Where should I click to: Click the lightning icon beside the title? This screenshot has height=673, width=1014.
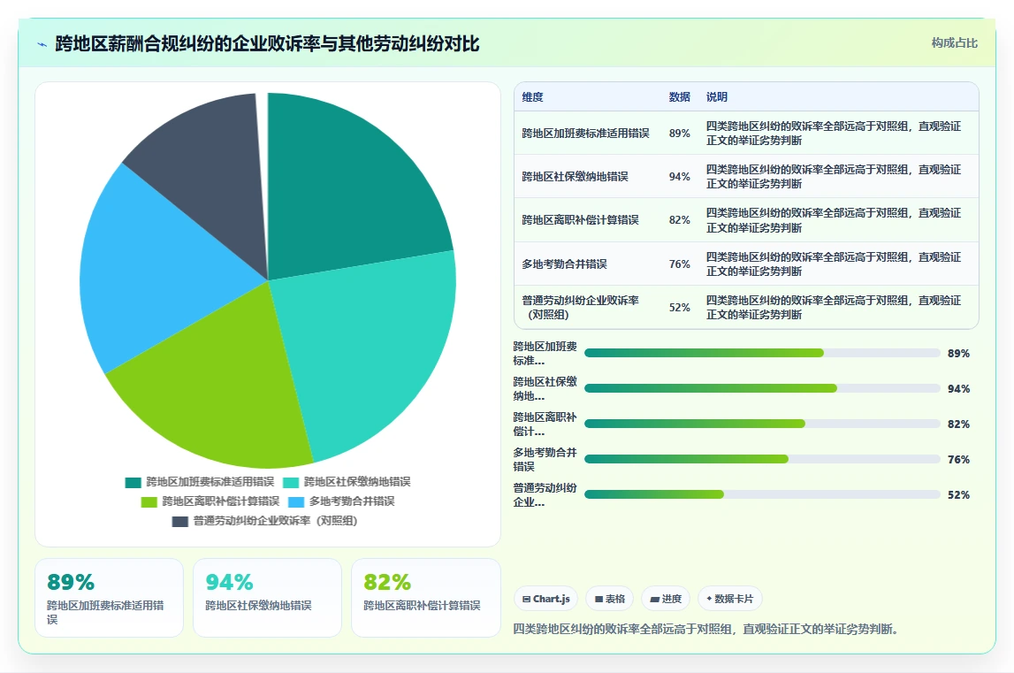42,44
